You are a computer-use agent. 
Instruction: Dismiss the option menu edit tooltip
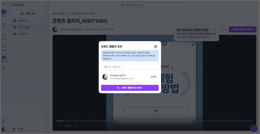click(215, 30)
